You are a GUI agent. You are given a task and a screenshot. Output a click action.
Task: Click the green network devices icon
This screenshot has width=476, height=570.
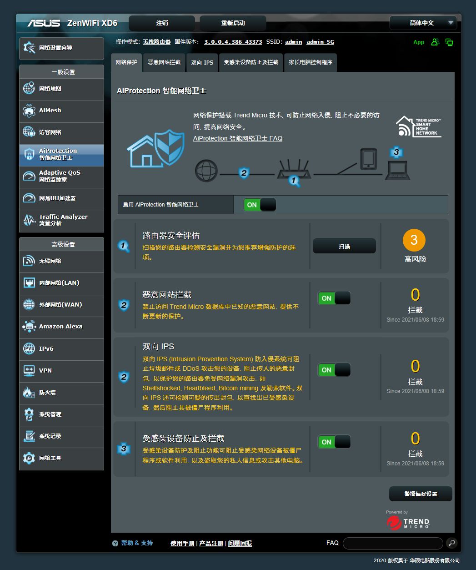click(x=449, y=42)
